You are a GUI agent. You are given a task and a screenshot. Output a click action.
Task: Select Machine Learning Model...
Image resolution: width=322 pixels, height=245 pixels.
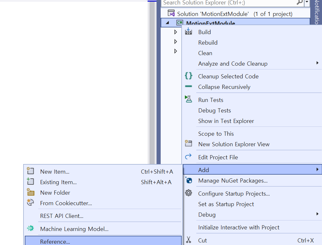coord(103,229)
